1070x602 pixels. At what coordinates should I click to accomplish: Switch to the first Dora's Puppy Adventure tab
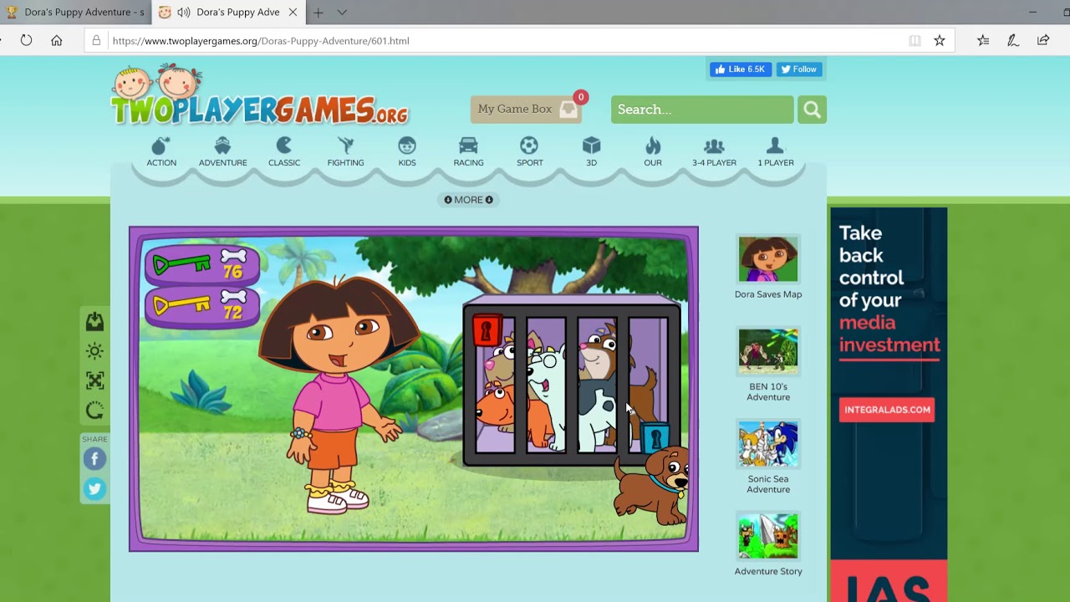pos(75,13)
